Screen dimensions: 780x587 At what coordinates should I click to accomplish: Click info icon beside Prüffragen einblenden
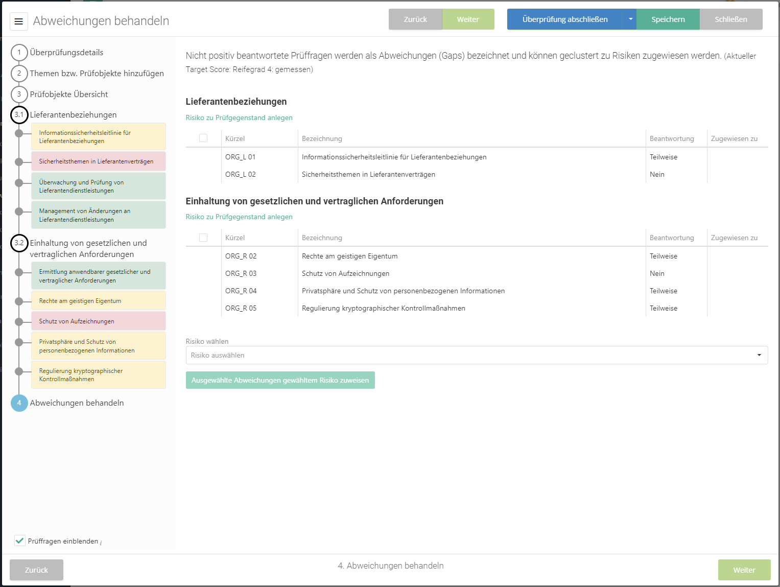(x=101, y=543)
